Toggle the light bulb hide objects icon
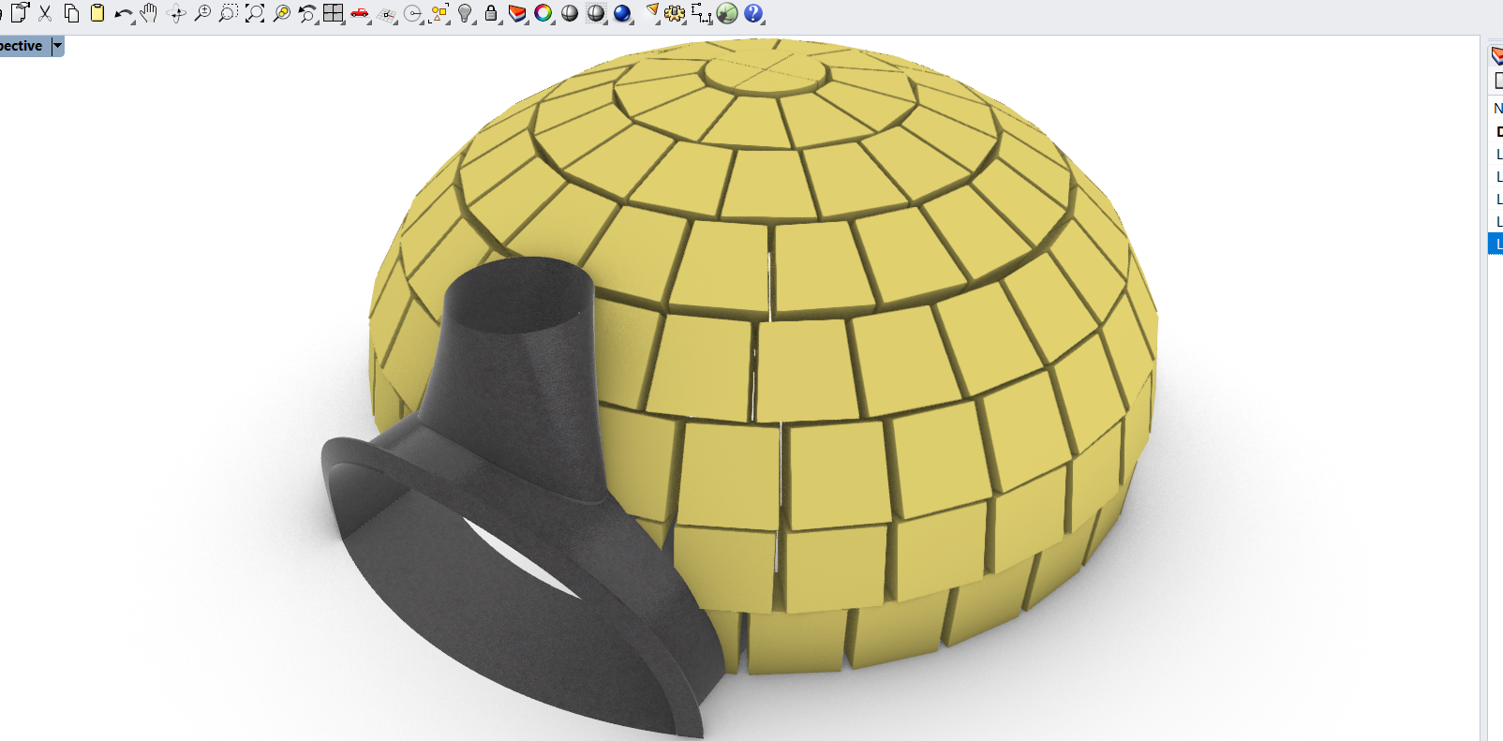Viewport: 1503px width, 741px height. coord(465,13)
